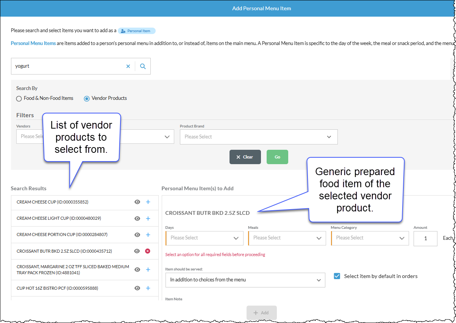Click the green Go button
The image size is (456, 323).
[x=277, y=157]
